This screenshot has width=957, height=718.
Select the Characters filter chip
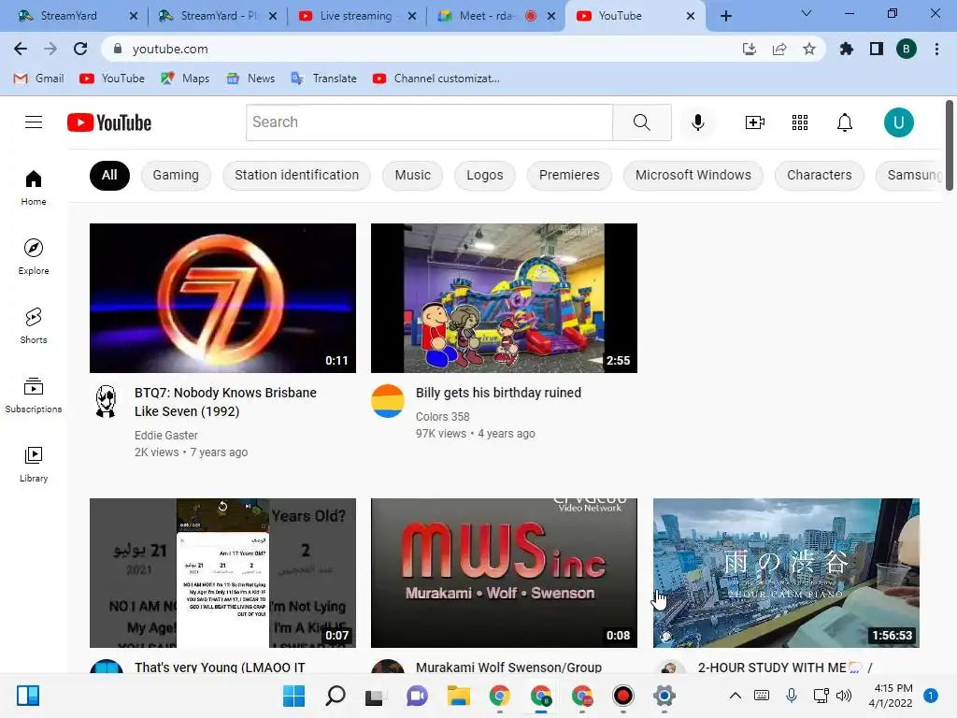819,175
